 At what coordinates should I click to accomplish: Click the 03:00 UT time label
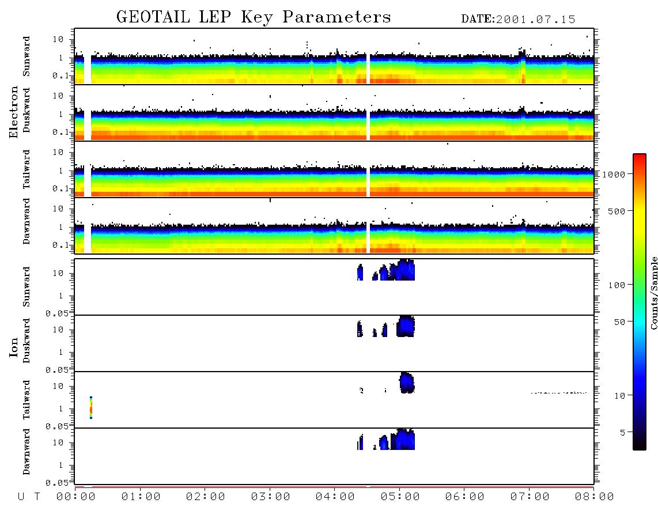271,497
